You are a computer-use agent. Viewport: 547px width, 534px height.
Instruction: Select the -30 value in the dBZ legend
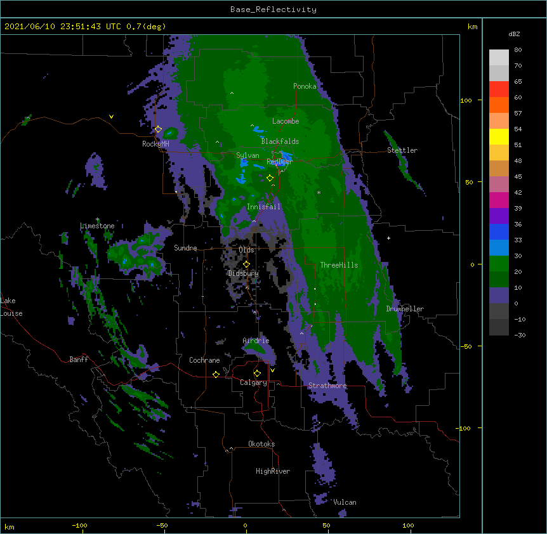coord(520,335)
